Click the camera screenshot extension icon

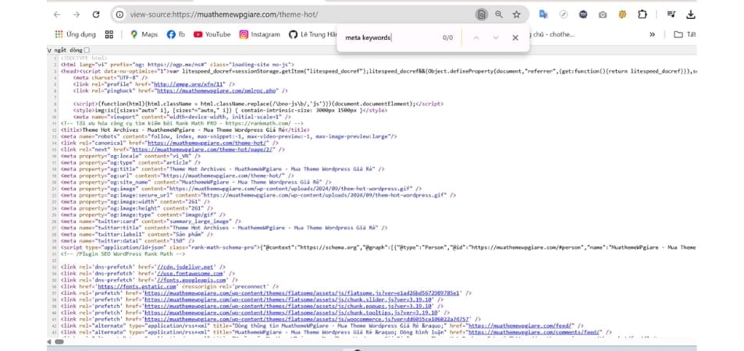click(603, 14)
